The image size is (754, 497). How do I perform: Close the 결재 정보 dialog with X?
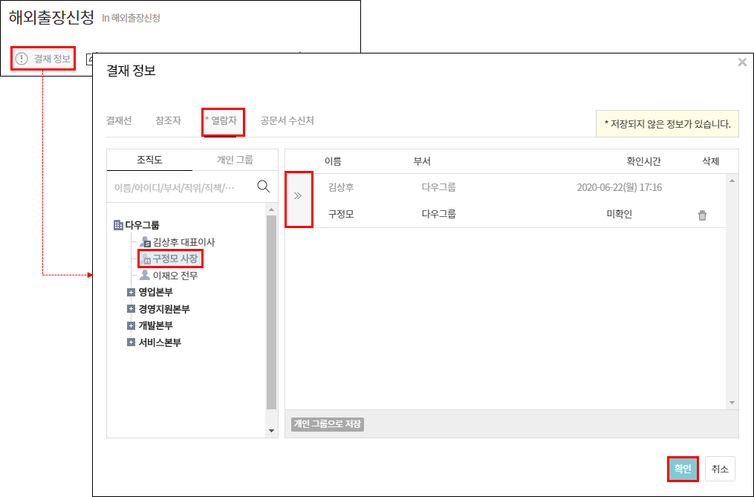[741, 62]
